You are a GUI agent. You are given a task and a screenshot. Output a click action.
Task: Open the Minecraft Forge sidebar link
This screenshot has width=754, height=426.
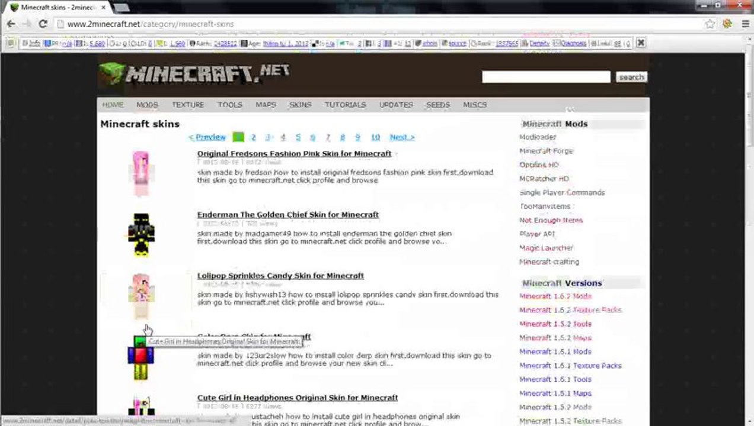[547, 151]
